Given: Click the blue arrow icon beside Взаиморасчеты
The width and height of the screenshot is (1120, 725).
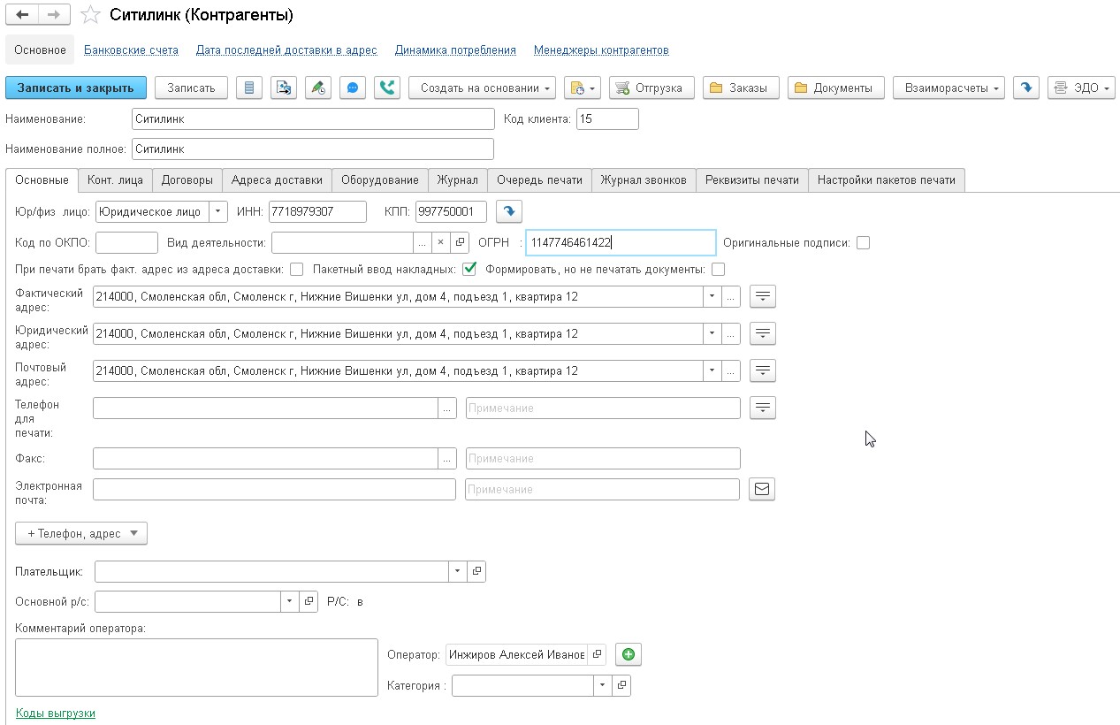Looking at the screenshot, I should point(1026,88).
